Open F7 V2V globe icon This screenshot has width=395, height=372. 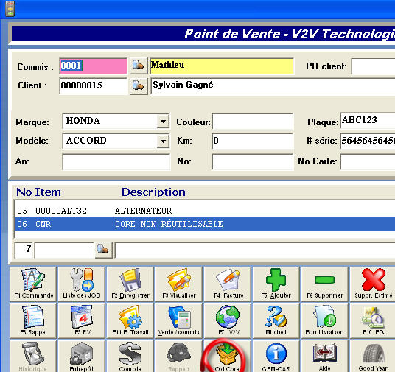click(228, 320)
